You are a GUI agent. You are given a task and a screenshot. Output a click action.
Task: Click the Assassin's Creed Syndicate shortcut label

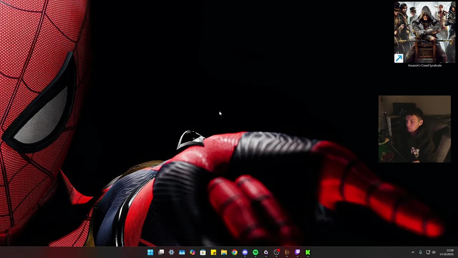(x=425, y=66)
